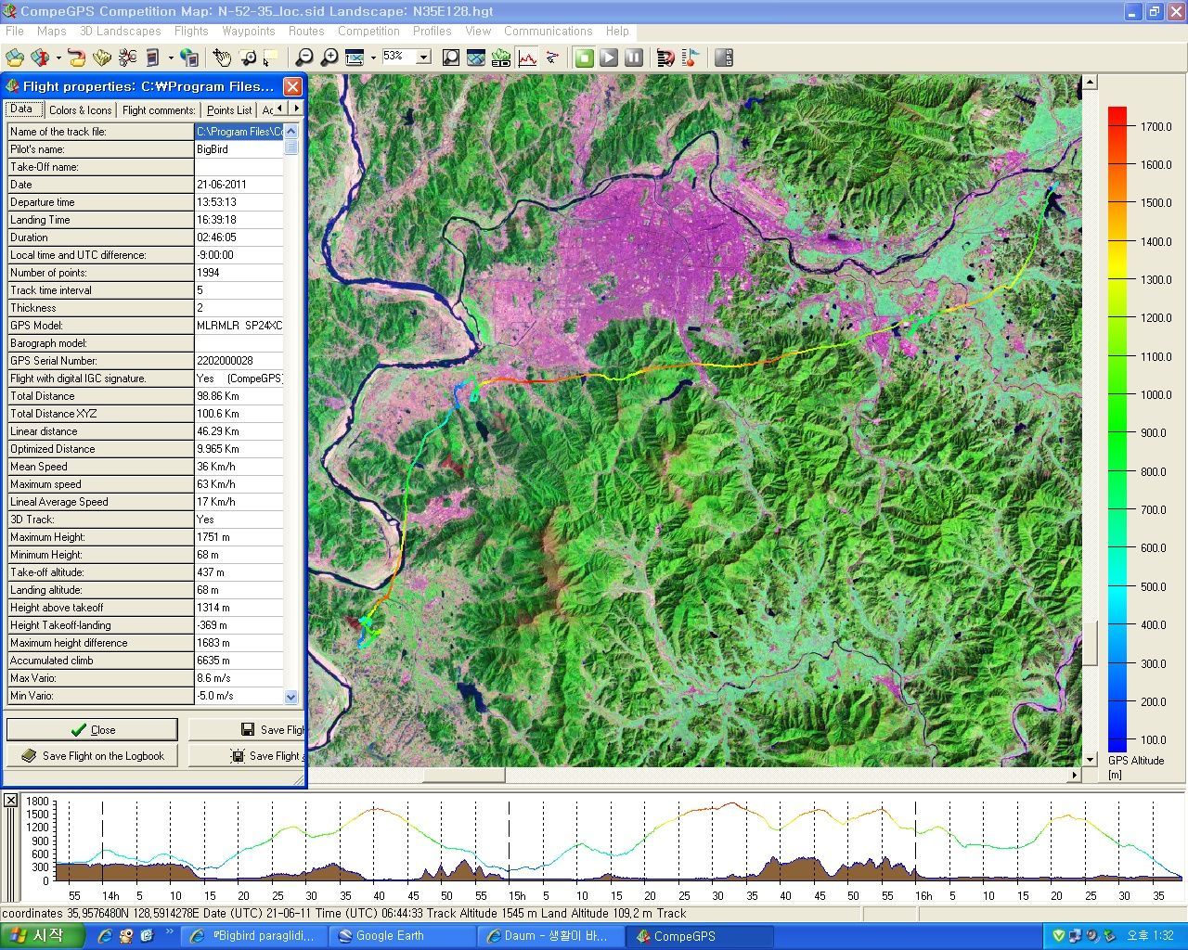Open the 3D Landscapes menu
Screen dimensions: 1188x950
(121, 31)
